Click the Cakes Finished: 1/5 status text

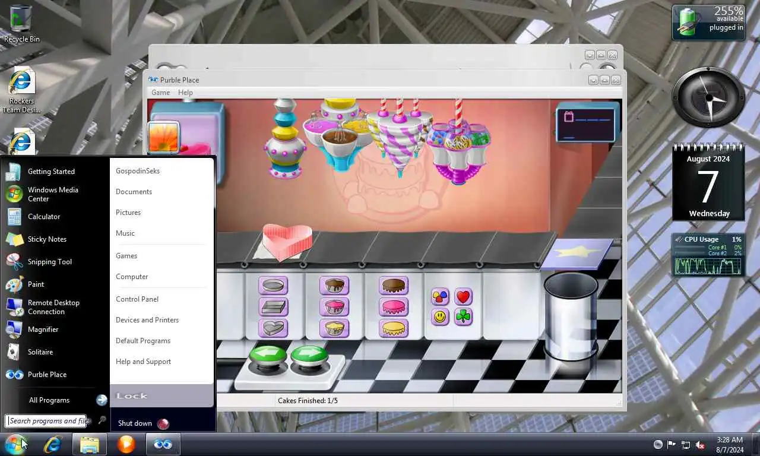[308, 401]
